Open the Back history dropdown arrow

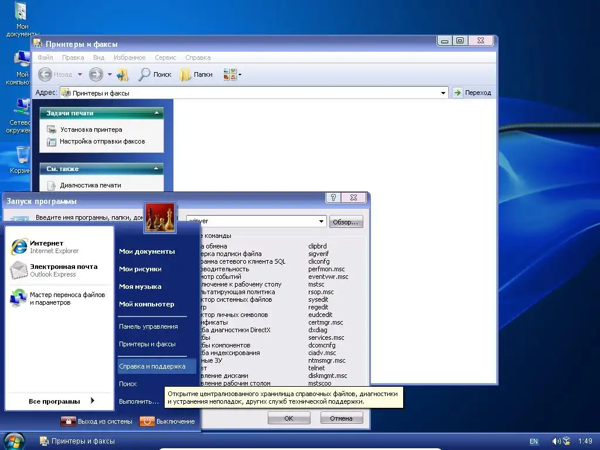(80, 74)
